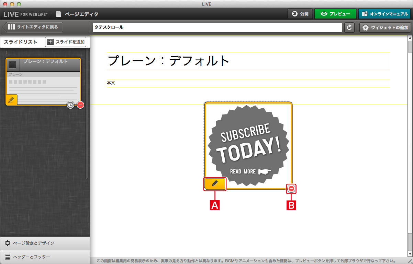
Task: Click the slide type icon on thumbnail
Action: point(12,64)
